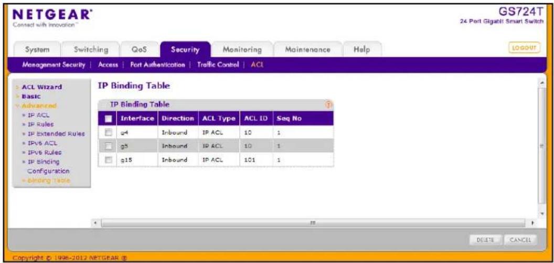
Task: Open IPv6 Rules in the sidebar
Action: coord(44,152)
